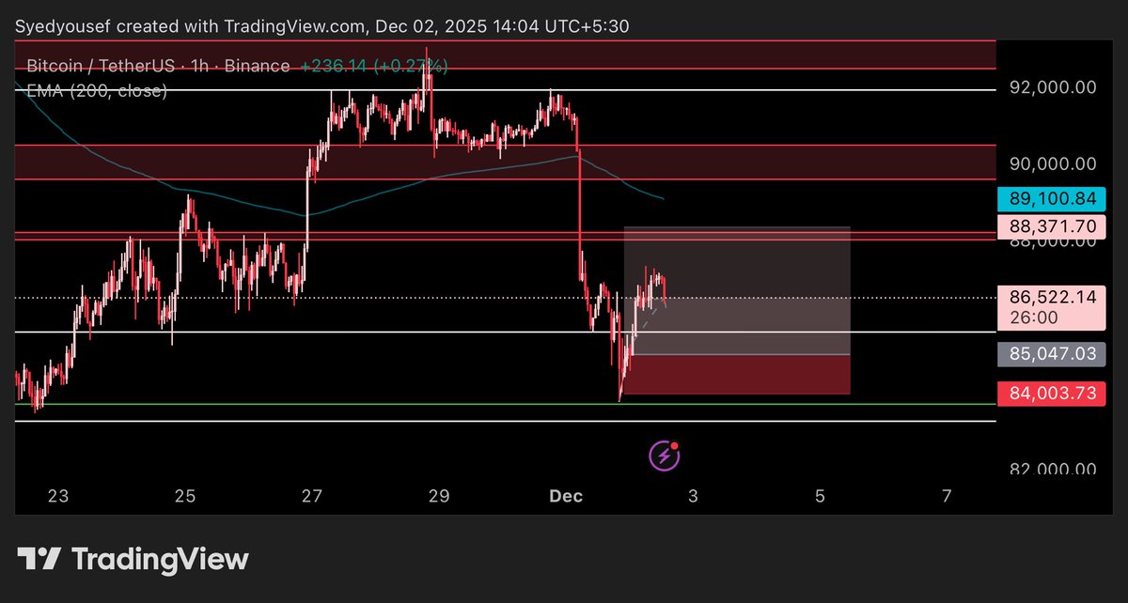Image resolution: width=1128 pixels, height=603 pixels.
Task: Click the 29 date label on time axis
Action: 439,495
